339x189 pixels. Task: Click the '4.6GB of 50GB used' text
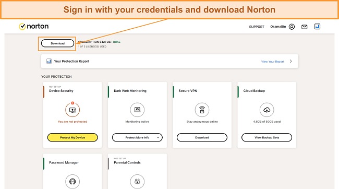(x=267, y=122)
